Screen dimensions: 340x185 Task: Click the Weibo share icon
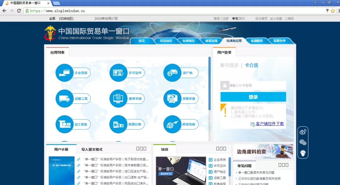click(x=303, y=132)
